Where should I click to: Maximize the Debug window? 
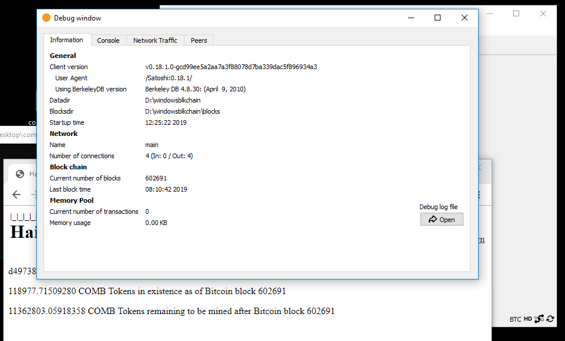pyautogui.click(x=438, y=18)
